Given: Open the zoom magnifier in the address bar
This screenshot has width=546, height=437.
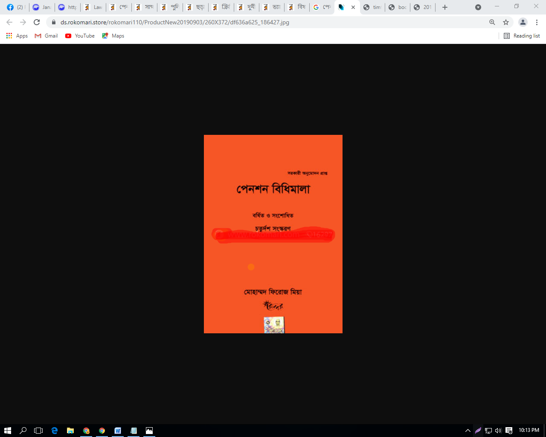Looking at the screenshot, I should pyautogui.click(x=492, y=22).
